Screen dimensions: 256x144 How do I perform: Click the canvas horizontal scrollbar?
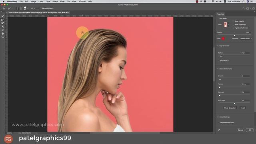pos(125,133)
